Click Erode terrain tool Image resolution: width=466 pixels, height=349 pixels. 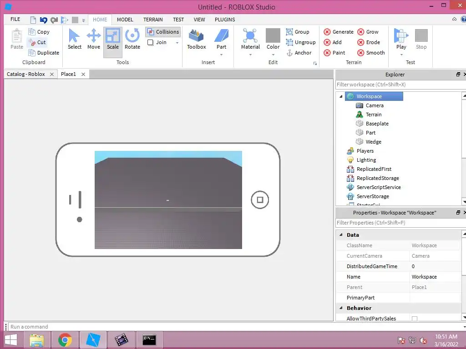click(369, 42)
